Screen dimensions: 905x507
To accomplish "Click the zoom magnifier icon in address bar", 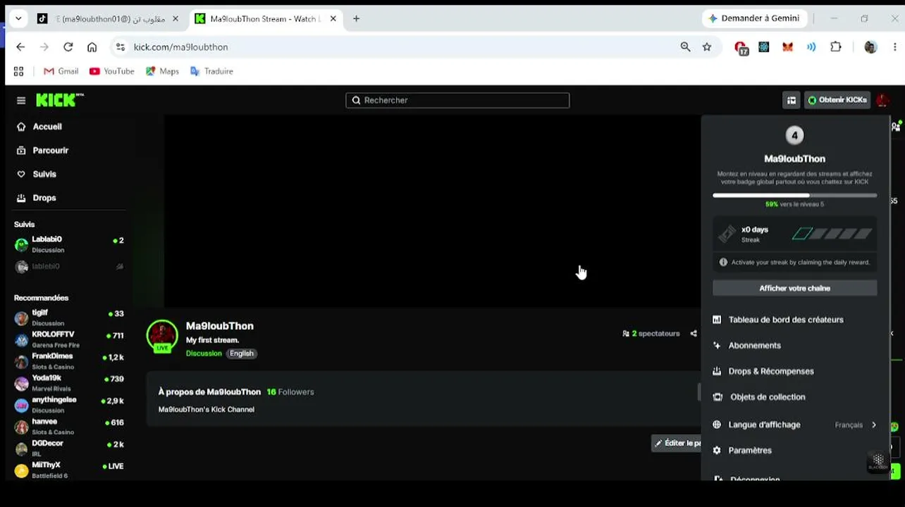I will point(685,47).
